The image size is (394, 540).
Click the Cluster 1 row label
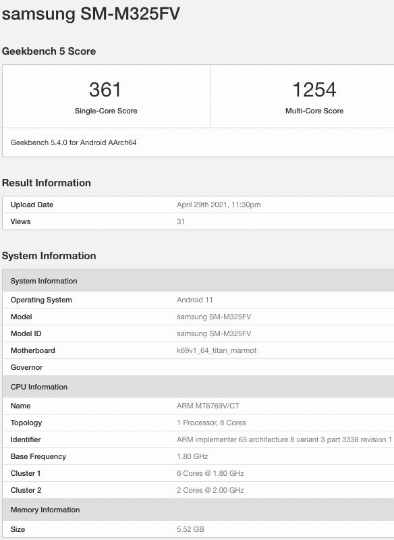coord(26,474)
